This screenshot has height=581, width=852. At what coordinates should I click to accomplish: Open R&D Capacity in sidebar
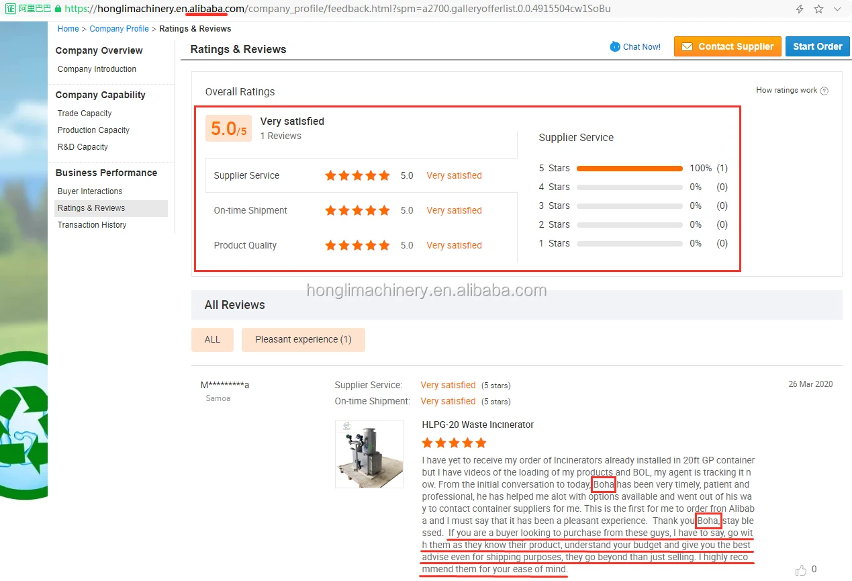coord(83,147)
